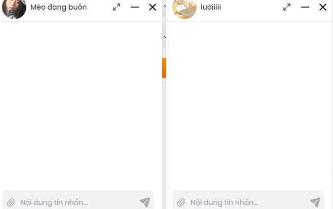Open Mèo đang buồn profile avatar
This screenshot has width=333, height=209.
[x=14, y=8]
